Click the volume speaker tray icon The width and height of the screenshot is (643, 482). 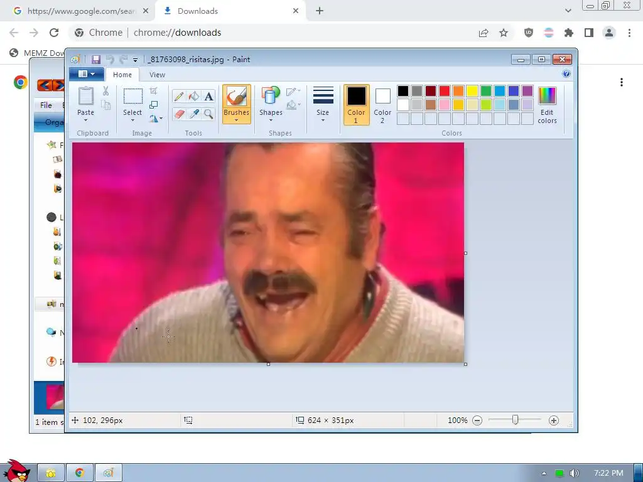point(574,473)
